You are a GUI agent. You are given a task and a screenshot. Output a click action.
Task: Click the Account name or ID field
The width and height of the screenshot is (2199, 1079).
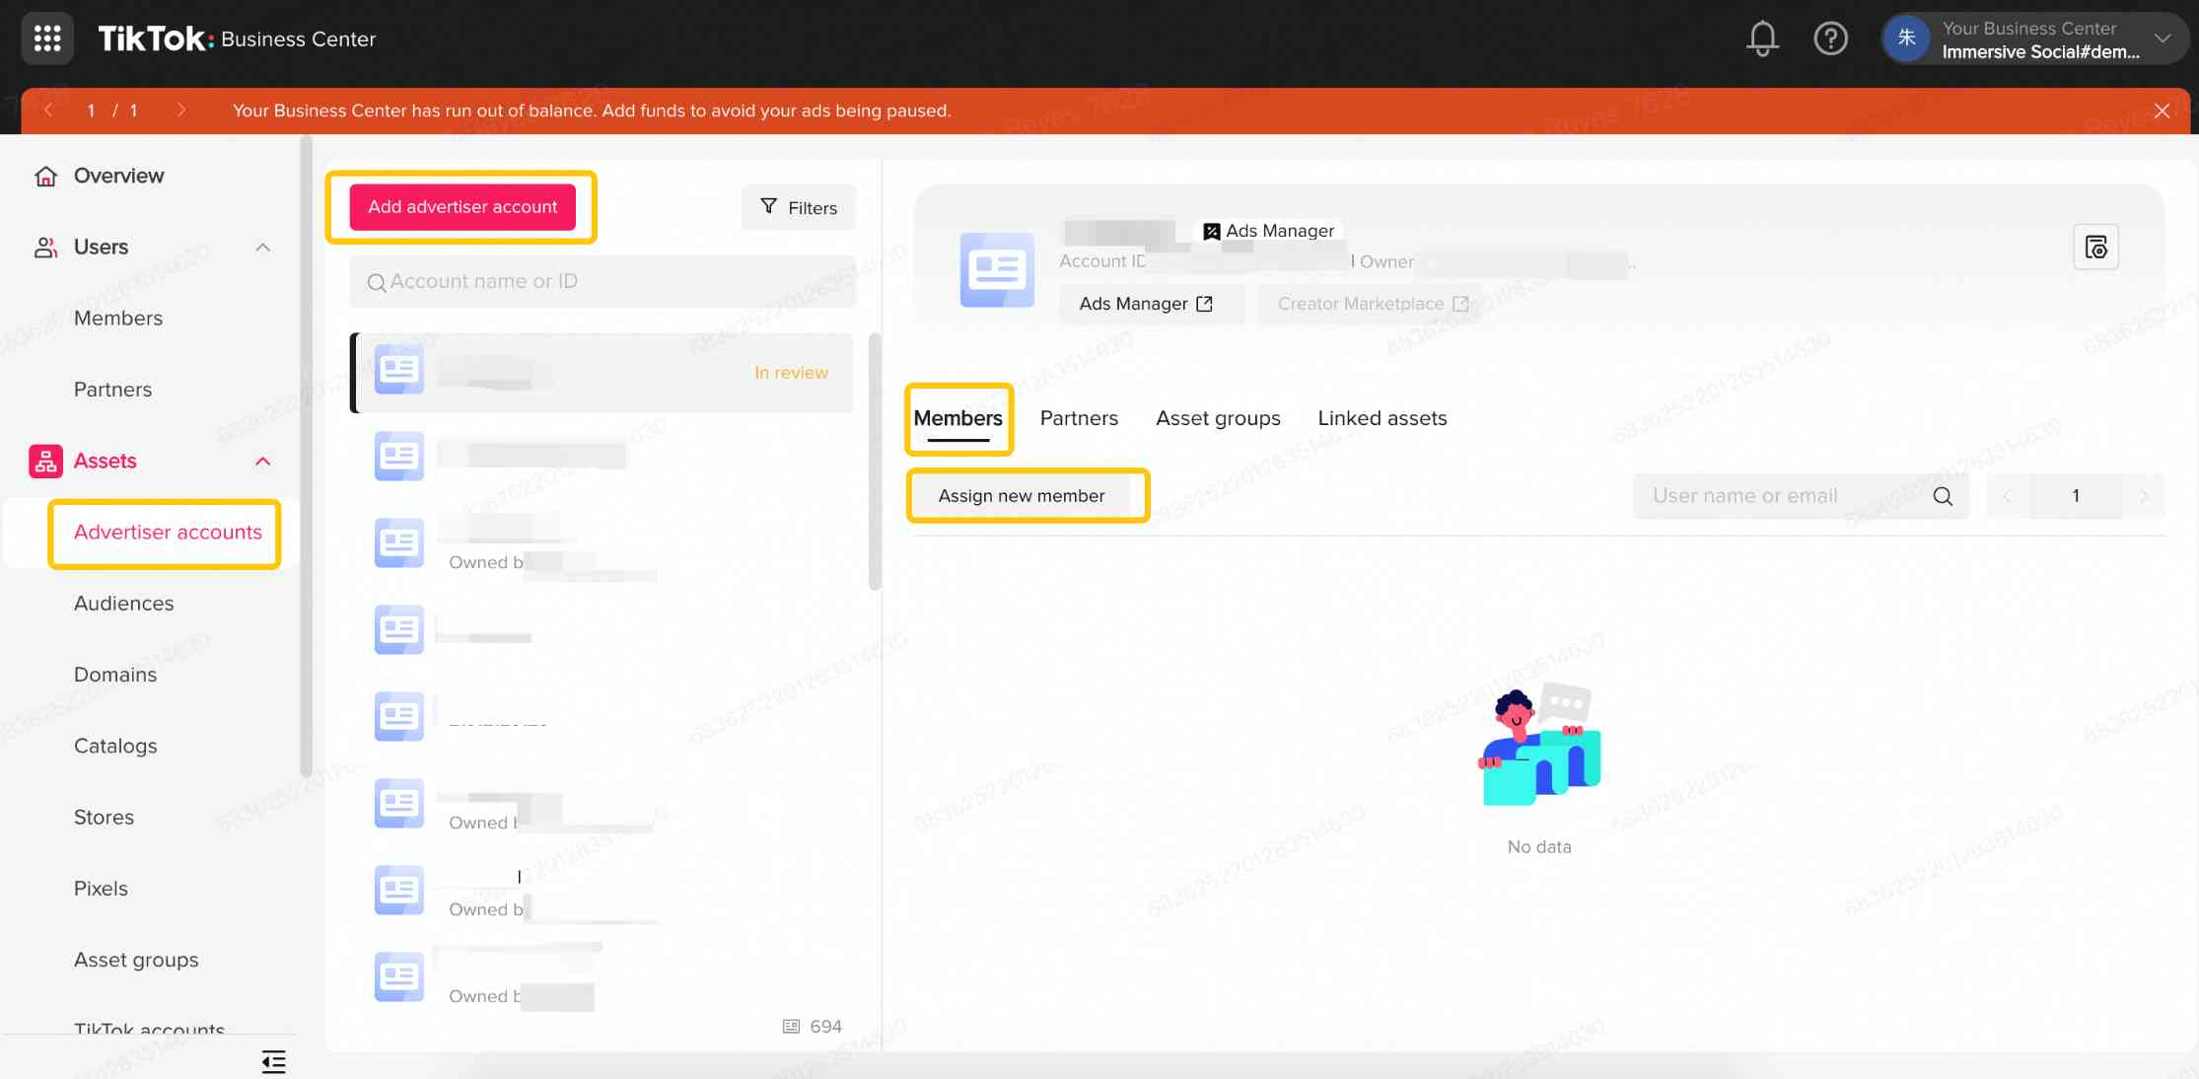click(602, 282)
